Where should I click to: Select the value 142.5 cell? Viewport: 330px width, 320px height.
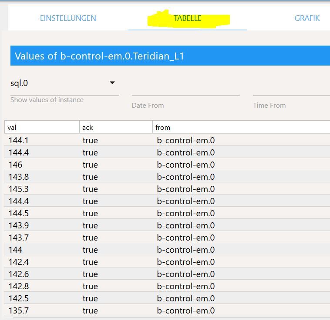19,299
